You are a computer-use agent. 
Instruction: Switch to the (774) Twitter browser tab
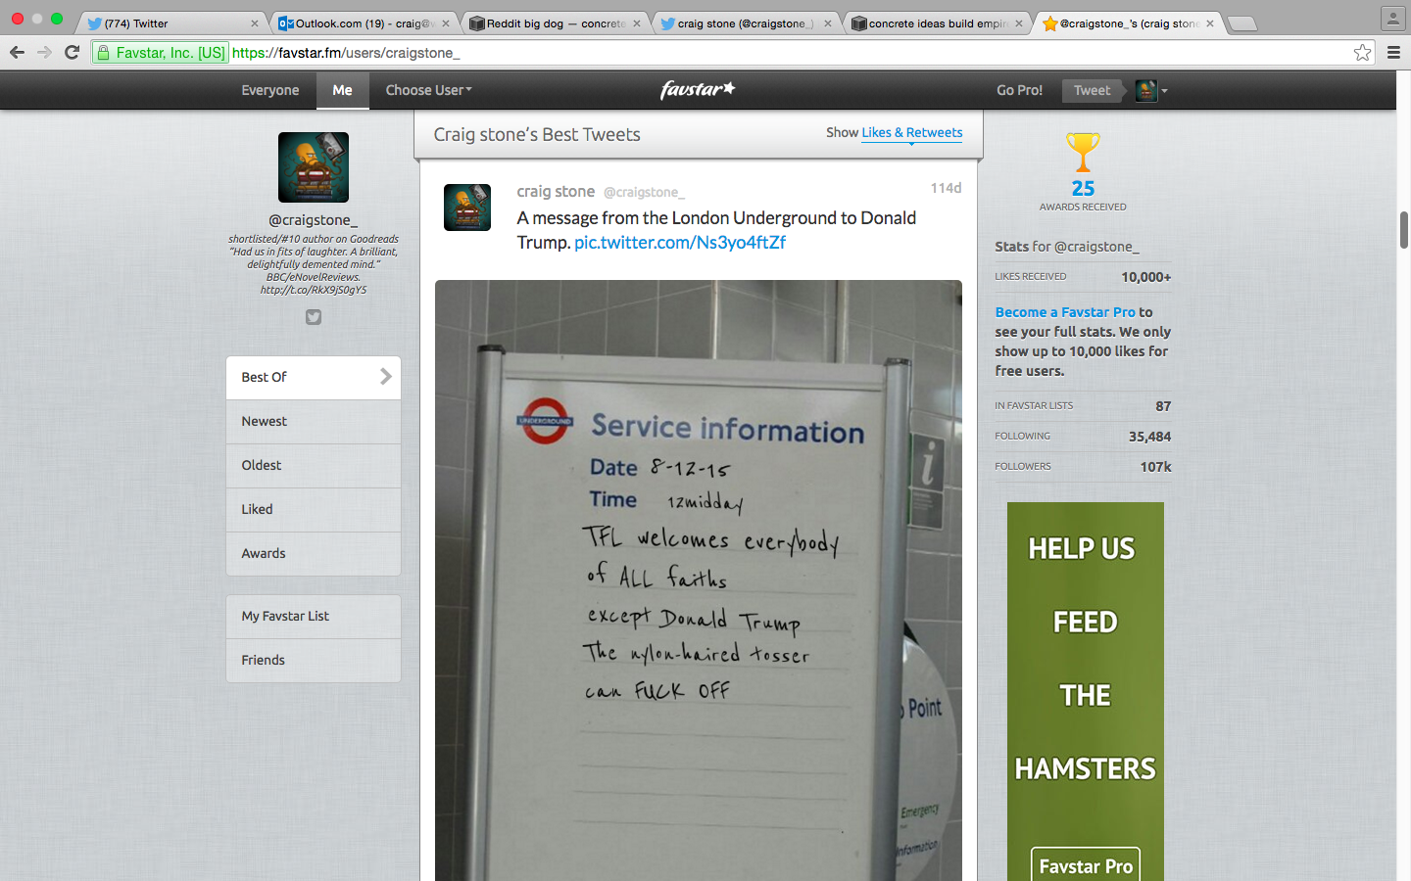click(170, 23)
